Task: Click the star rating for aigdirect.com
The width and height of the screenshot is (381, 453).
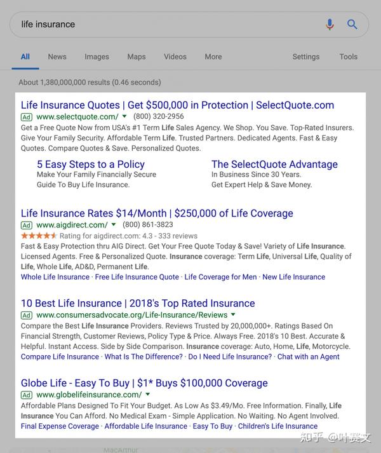Action: (39, 236)
